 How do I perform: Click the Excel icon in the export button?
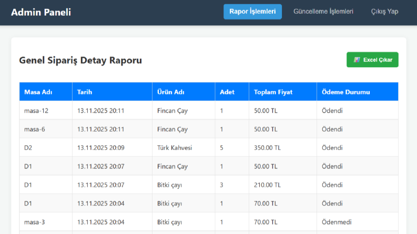[x=357, y=60]
